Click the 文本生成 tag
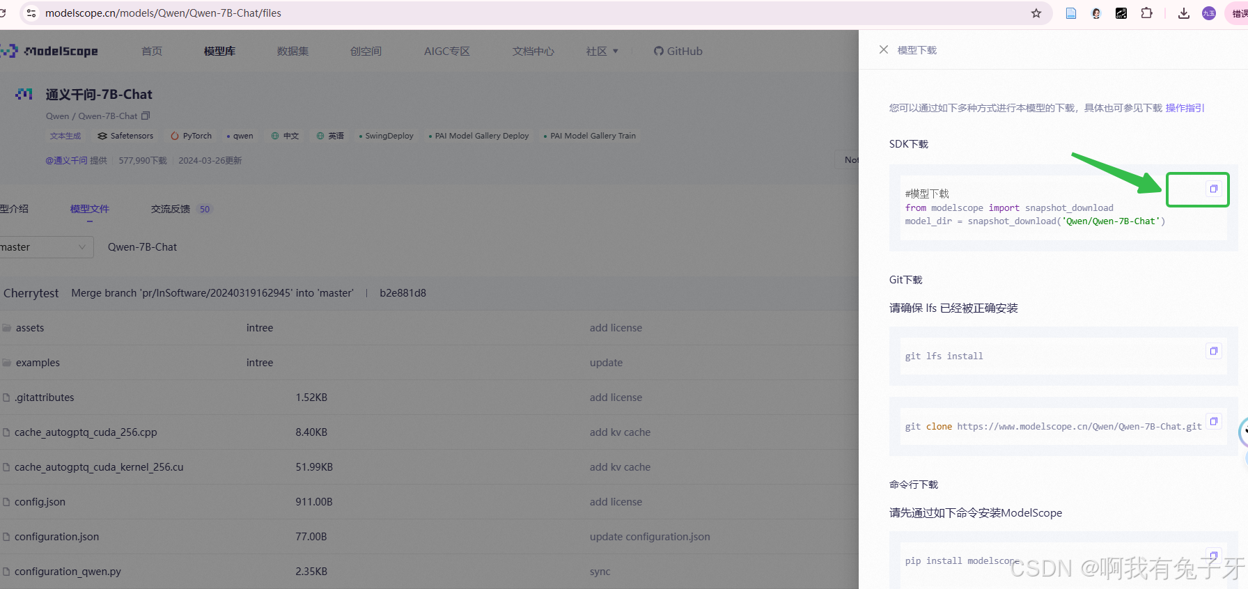 point(65,136)
